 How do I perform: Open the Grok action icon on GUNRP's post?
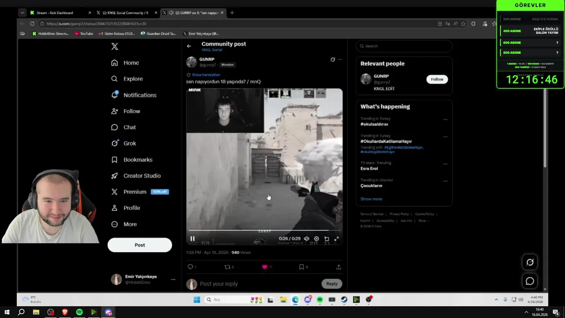pyautogui.click(x=333, y=59)
